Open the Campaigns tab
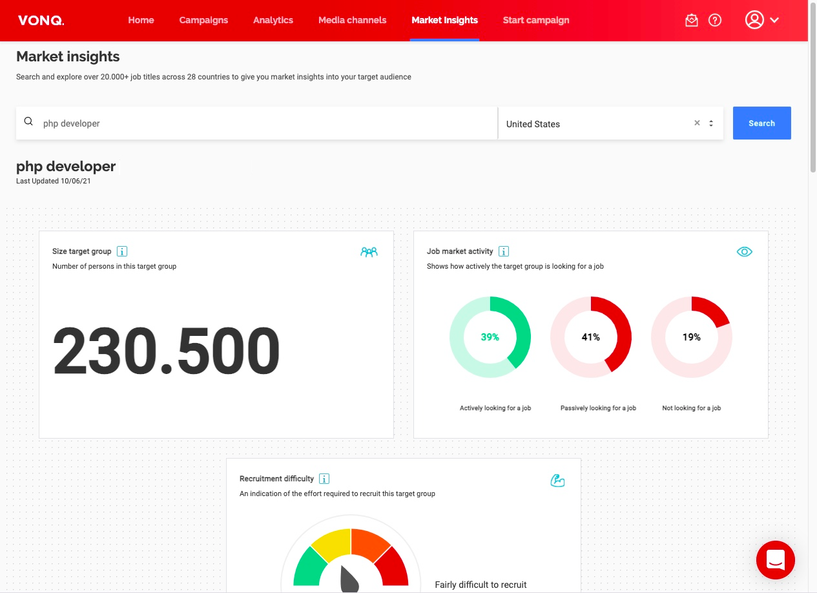This screenshot has width=817, height=593. [203, 20]
